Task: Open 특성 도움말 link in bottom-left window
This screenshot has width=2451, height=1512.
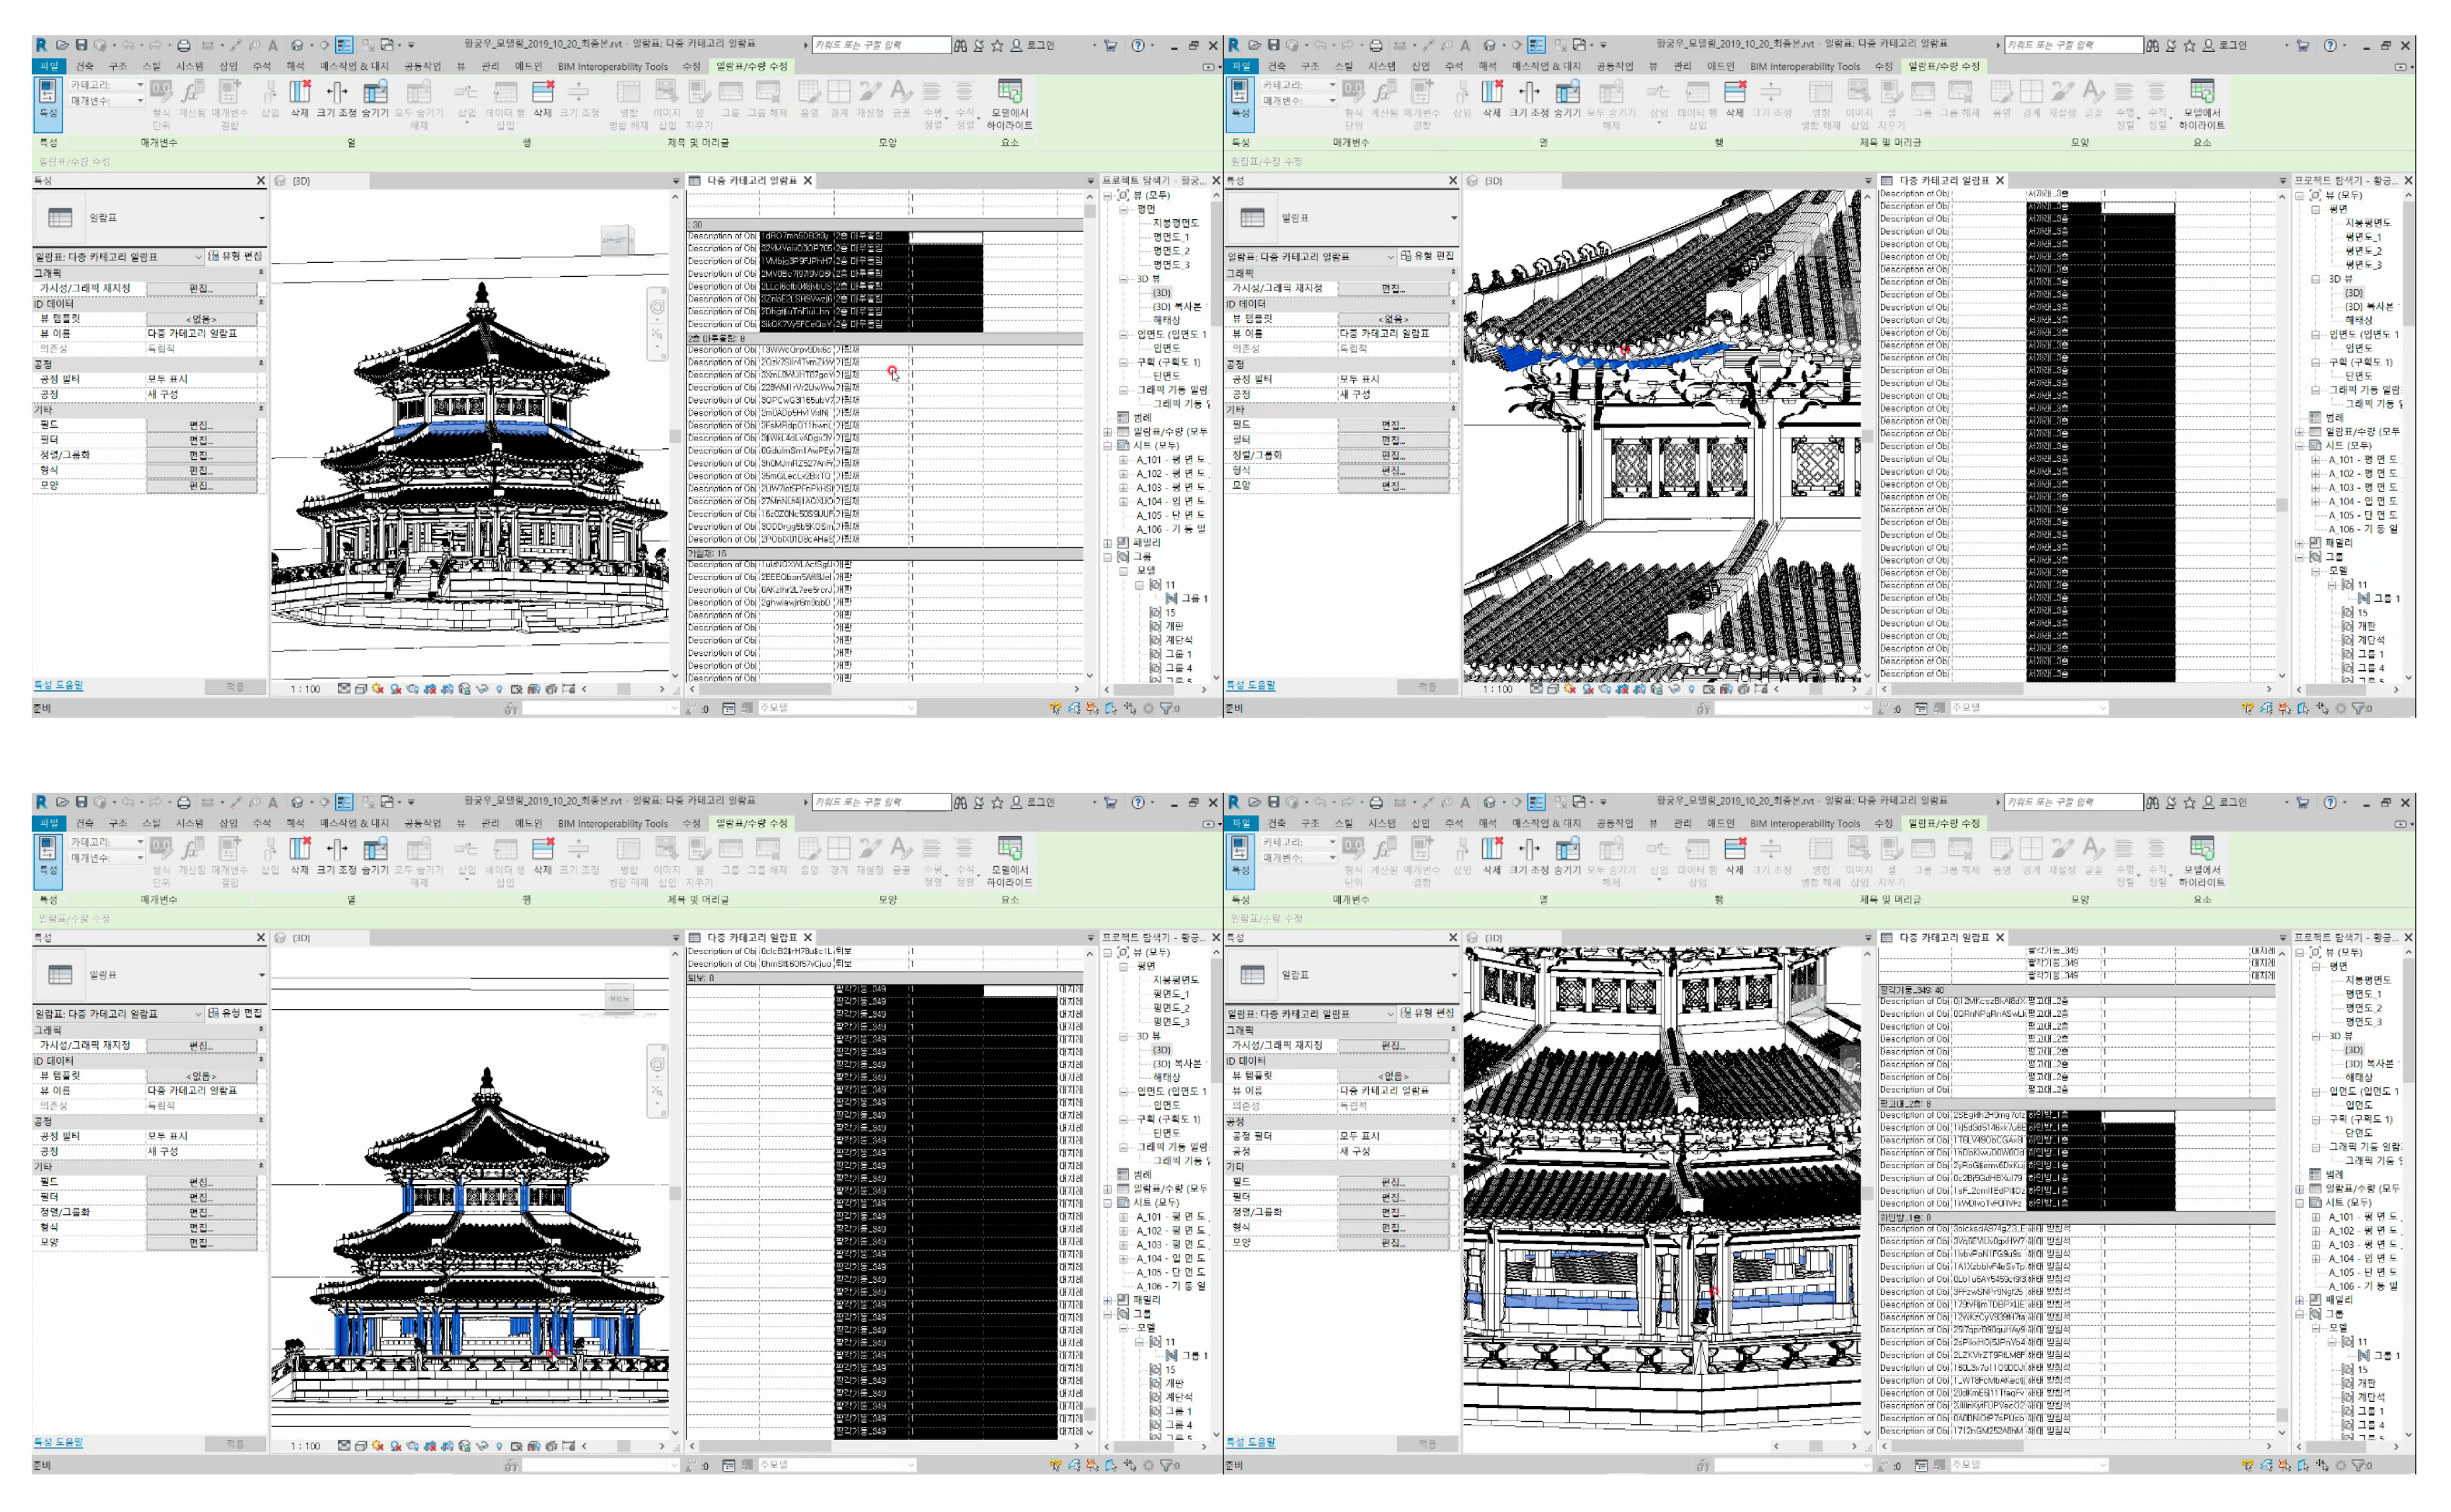Action: [59, 1442]
